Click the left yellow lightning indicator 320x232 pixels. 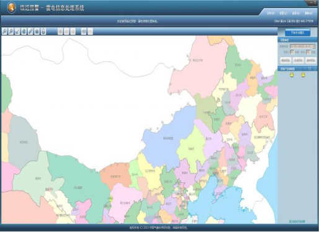pyautogui.click(x=292, y=75)
